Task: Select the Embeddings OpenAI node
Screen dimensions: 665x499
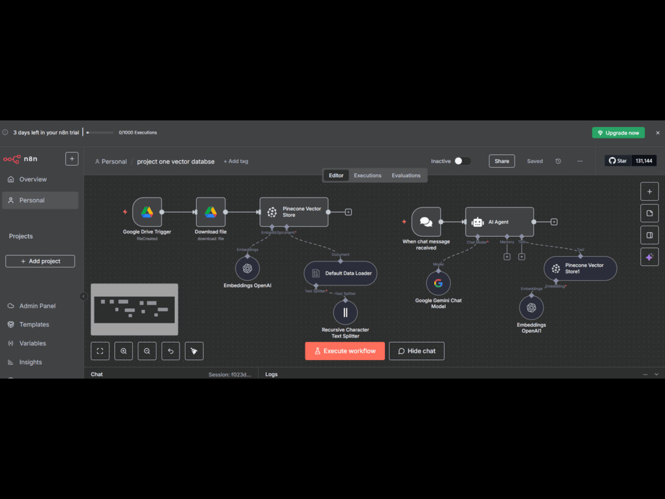Action: pyautogui.click(x=247, y=269)
